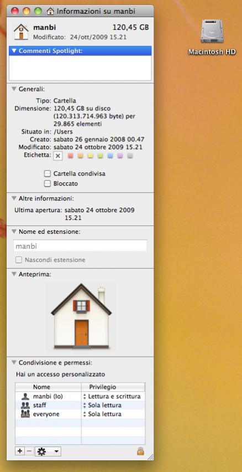The image size is (242, 472).
Task: Apply the yellow label color
Action: tap(91, 156)
